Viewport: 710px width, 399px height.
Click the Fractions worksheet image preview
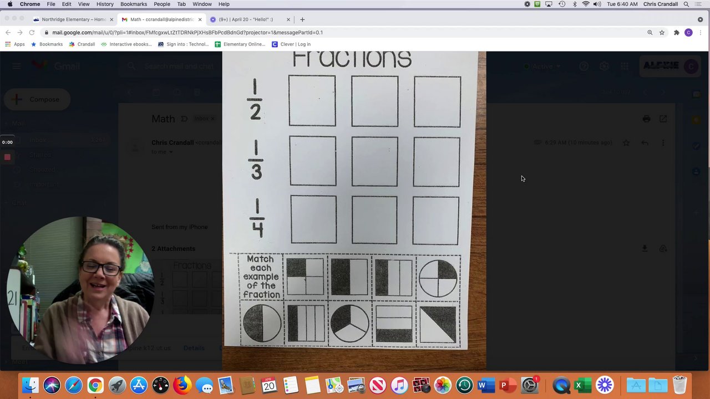[x=354, y=211]
